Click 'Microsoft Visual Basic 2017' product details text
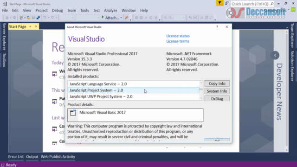Screen dimensions: 297x167 pyautogui.click(x=103, y=112)
